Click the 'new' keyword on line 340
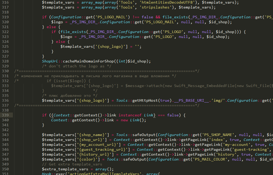 click(124, 120)
